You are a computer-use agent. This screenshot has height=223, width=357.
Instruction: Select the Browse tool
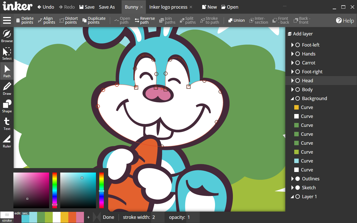coord(7,36)
